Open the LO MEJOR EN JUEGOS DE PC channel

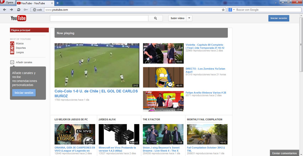[71, 119]
